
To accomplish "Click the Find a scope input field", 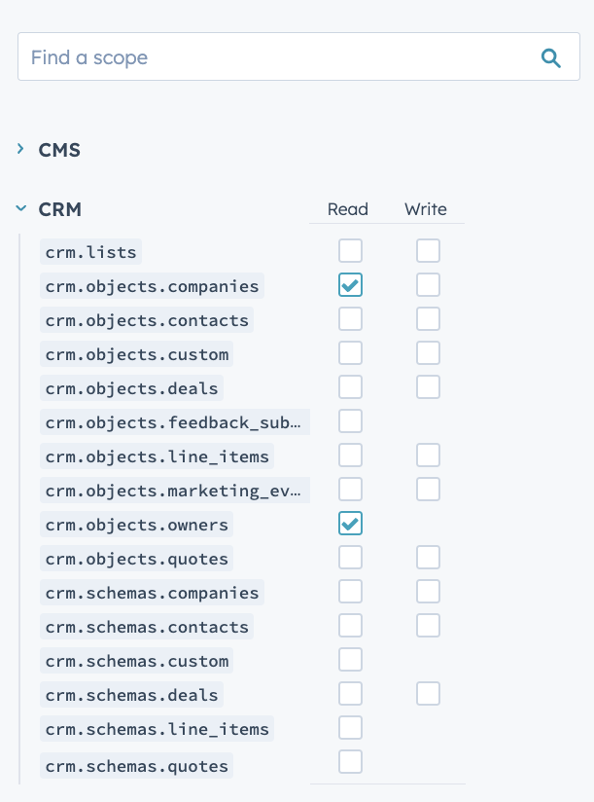I will tap(243, 56).
